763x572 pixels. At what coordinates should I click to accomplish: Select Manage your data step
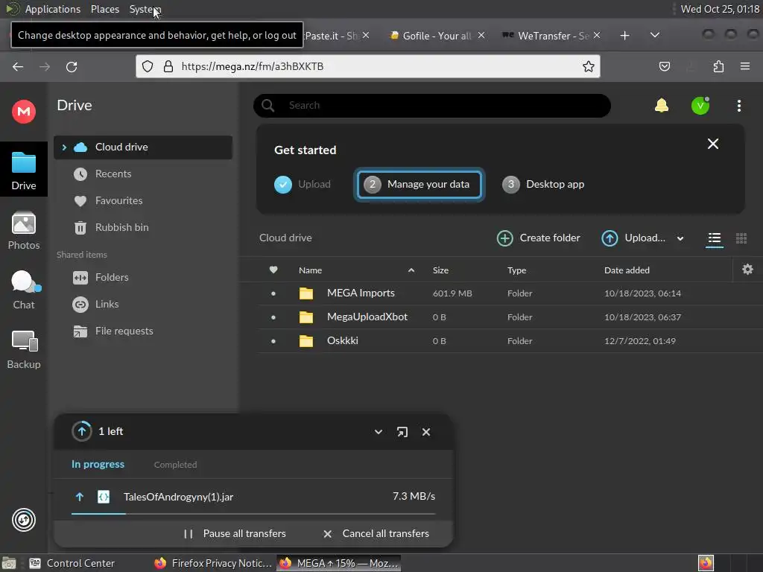click(419, 185)
